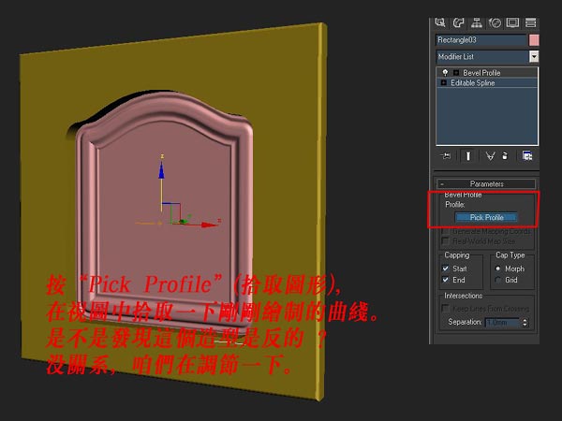Switch to the Motion panel tab
The width and height of the screenshot is (562, 421).
(x=493, y=22)
